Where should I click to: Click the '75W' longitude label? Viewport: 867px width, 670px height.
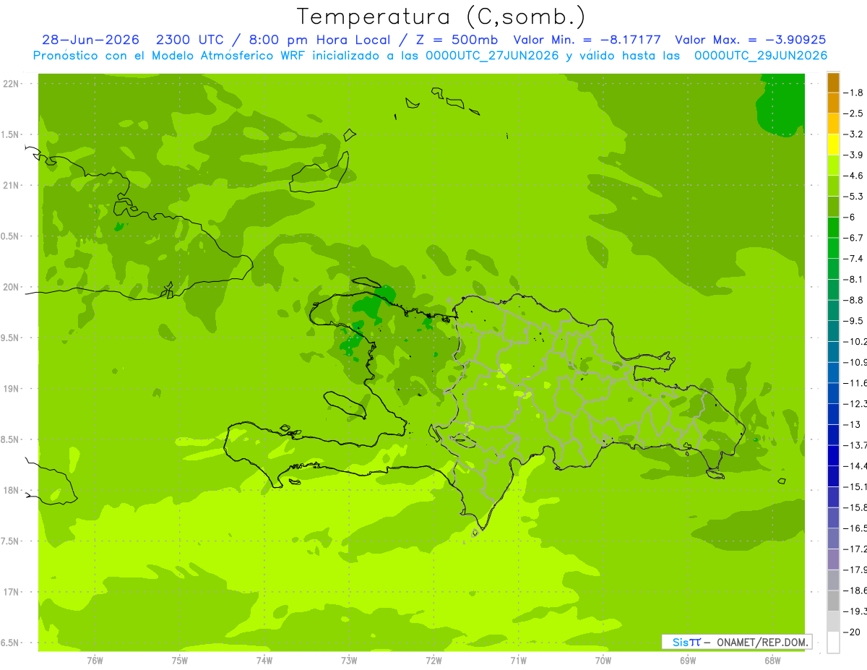180,661
